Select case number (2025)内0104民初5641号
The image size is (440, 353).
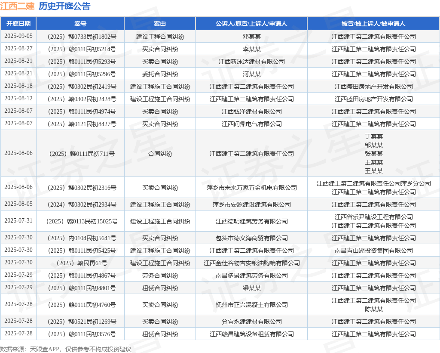(82, 238)
